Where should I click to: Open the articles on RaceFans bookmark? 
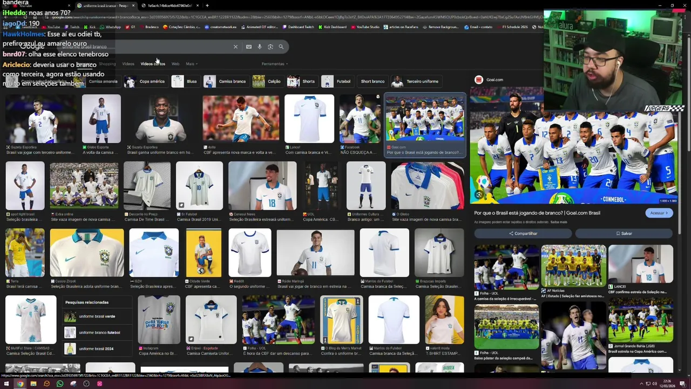click(x=401, y=27)
